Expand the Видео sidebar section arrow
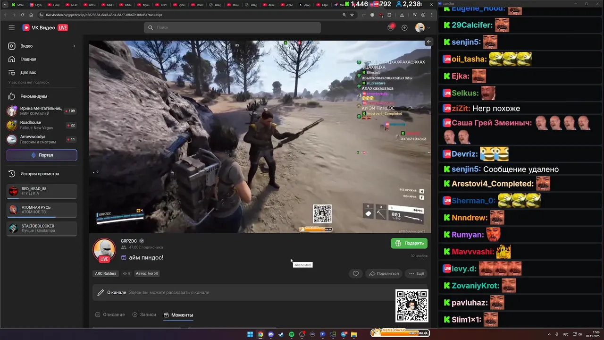Image resolution: width=604 pixels, height=340 pixels. [x=74, y=46]
